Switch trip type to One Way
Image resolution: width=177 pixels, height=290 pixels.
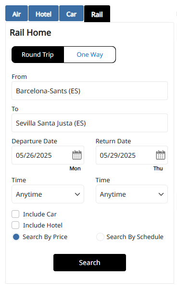click(x=89, y=54)
